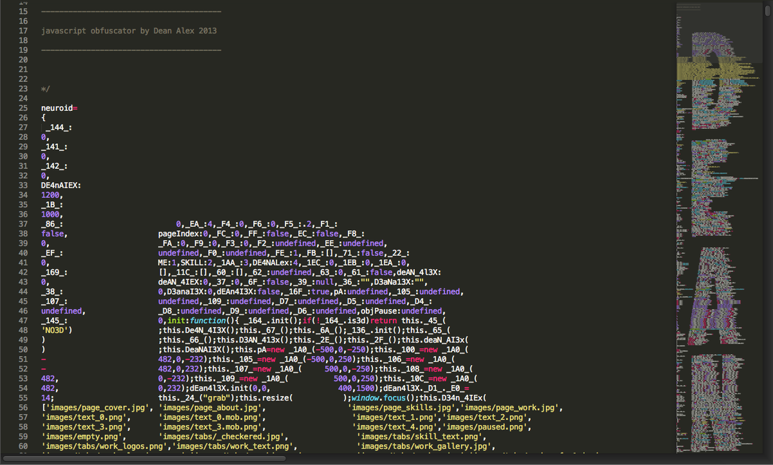Click the closing comment marker '*/'
The width and height of the screenshot is (773, 465).
tap(45, 88)
